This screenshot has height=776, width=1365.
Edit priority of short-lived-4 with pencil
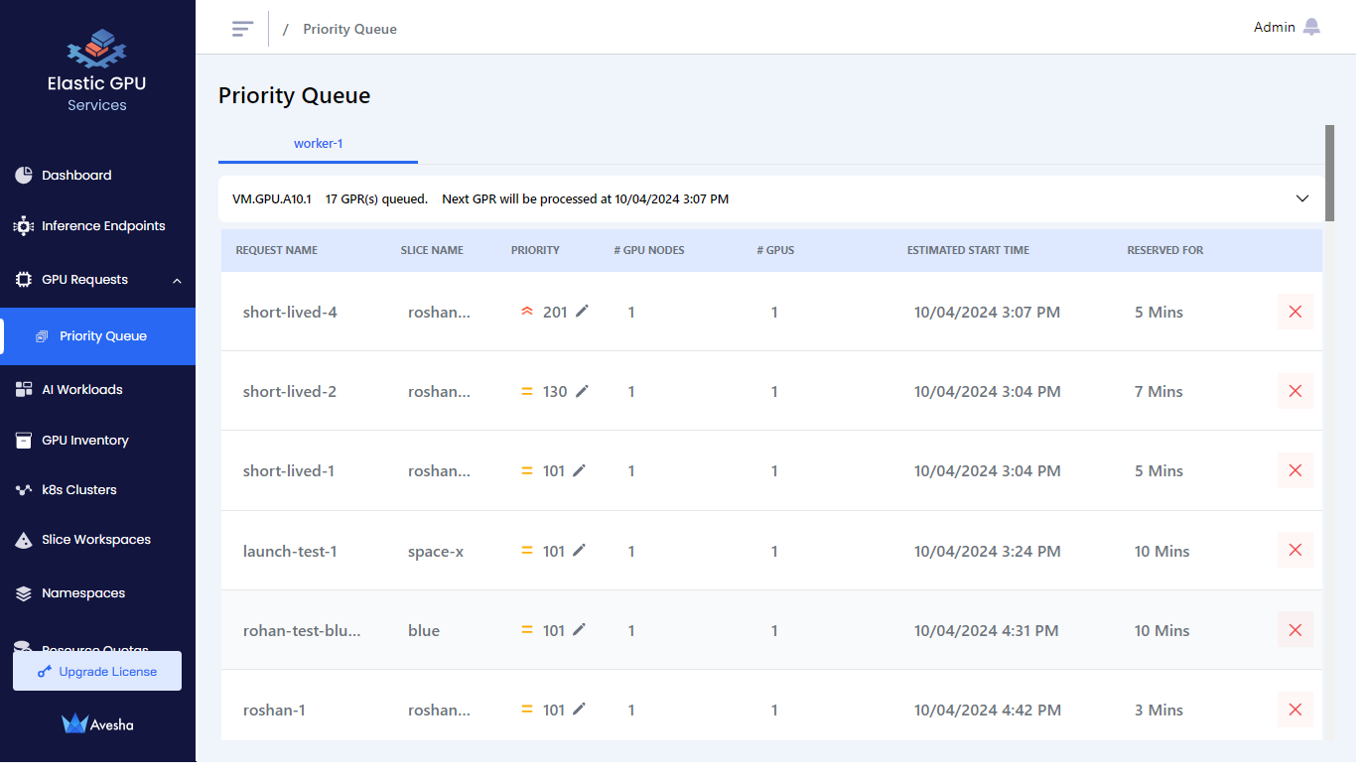click(x=582, y=312)
